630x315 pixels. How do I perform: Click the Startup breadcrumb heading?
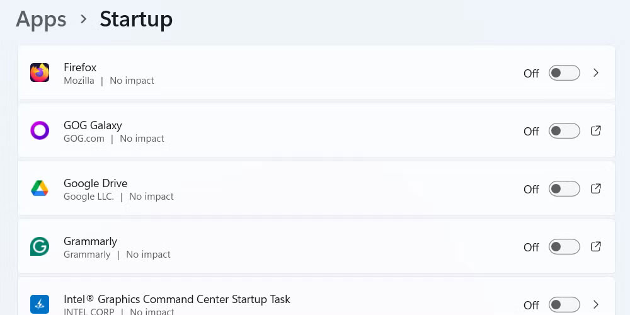point(136,20)
